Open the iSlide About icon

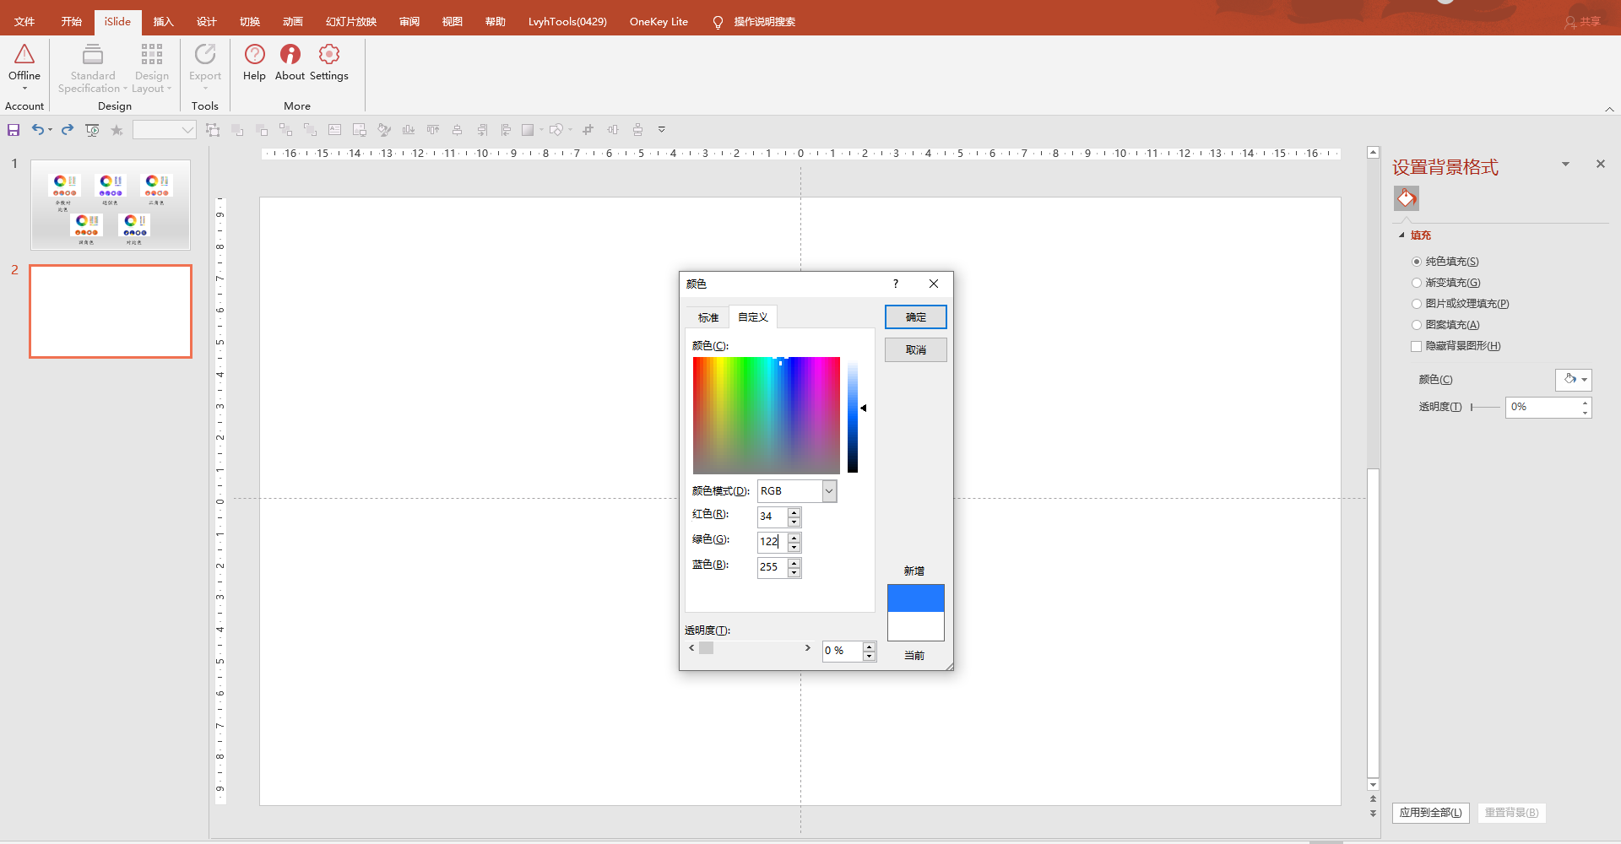tap(290, 55)
